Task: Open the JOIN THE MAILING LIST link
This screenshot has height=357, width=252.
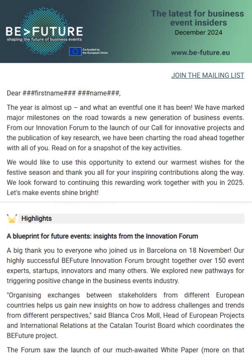Action: coord(207,76)
